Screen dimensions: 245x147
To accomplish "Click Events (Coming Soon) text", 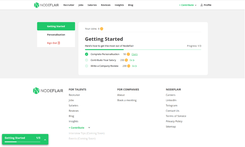I will point(82,139).
